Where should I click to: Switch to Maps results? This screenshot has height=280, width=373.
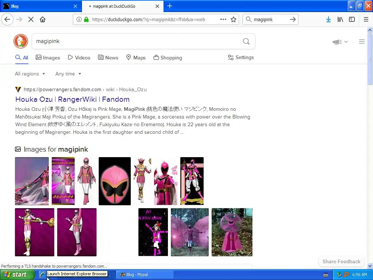coord(136,58)
